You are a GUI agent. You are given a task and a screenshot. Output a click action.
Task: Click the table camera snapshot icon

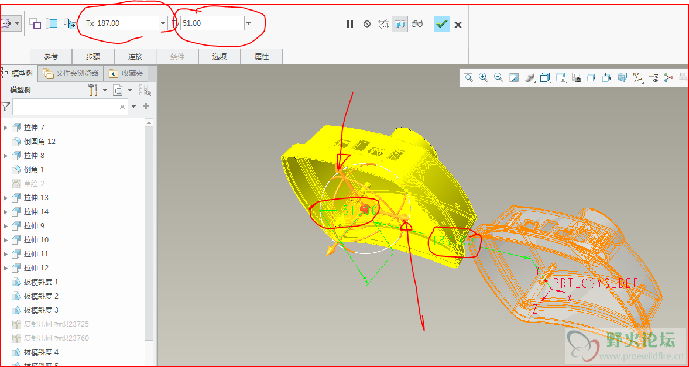point(577,78)
